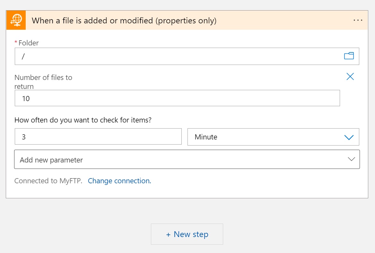Click the blue chevron beside Minute

[349, 137]
